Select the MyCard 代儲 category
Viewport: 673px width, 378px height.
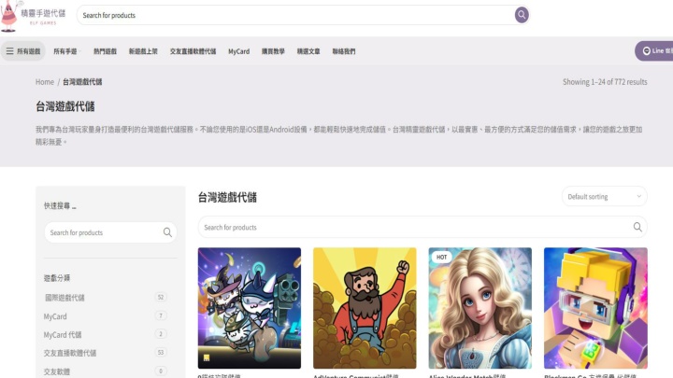pos(63,335)
